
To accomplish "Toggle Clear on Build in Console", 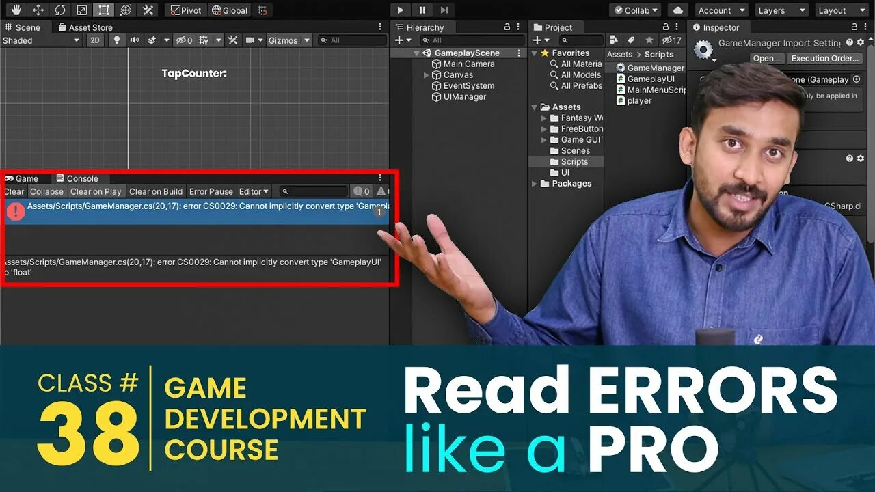I will pyautogui.click(x=156, y=191).
